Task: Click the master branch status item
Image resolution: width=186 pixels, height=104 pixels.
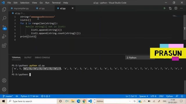Action: point(8,96)
